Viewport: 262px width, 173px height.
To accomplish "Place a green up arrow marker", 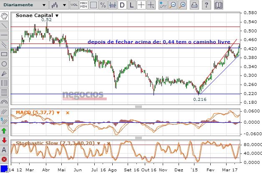I will 4,131.
